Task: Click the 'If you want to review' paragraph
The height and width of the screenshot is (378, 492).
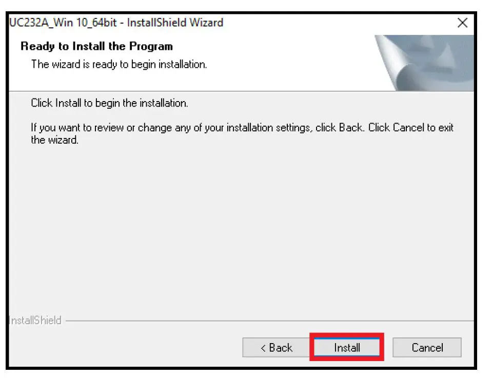Action: pyautogui.click(x=242, y=133)
